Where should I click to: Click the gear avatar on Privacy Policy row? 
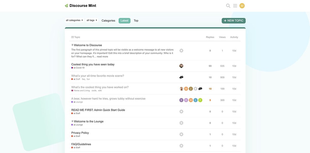181,134
